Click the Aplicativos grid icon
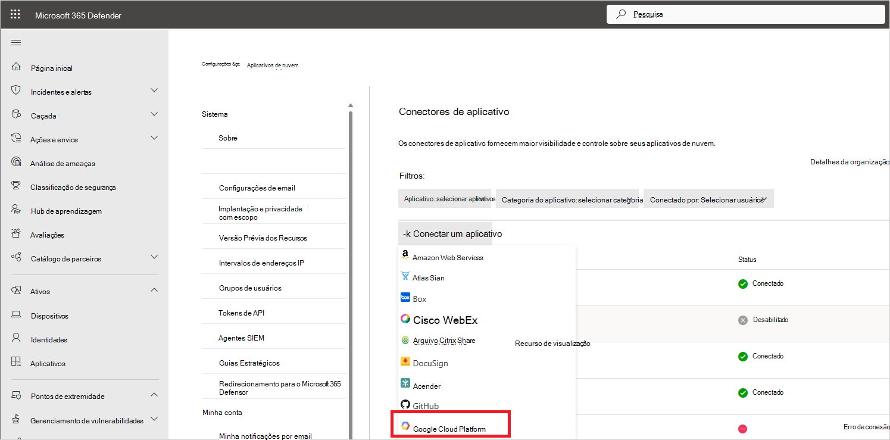The height and width of the screenshot is (440, 890). point(16,362)
